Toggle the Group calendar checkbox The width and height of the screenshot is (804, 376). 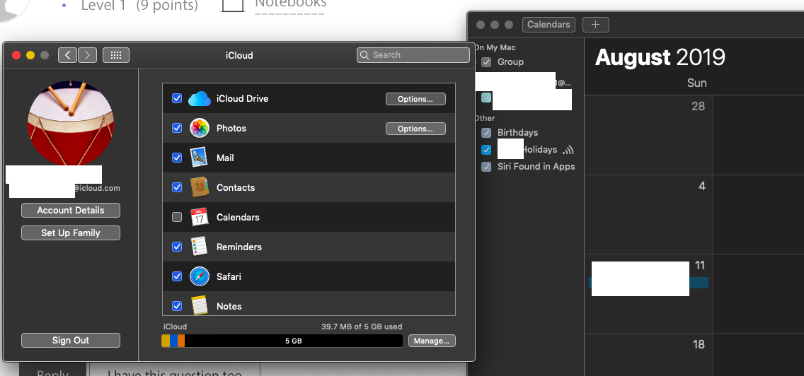[487, 62]
